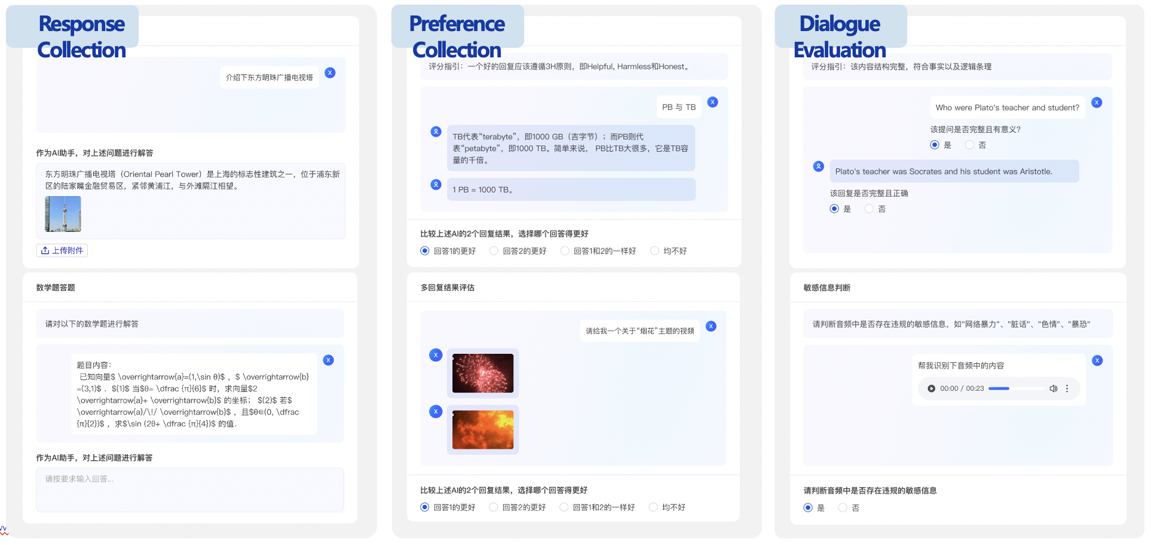Click the 敏感信息判断 panel title

tap(827, 287)
